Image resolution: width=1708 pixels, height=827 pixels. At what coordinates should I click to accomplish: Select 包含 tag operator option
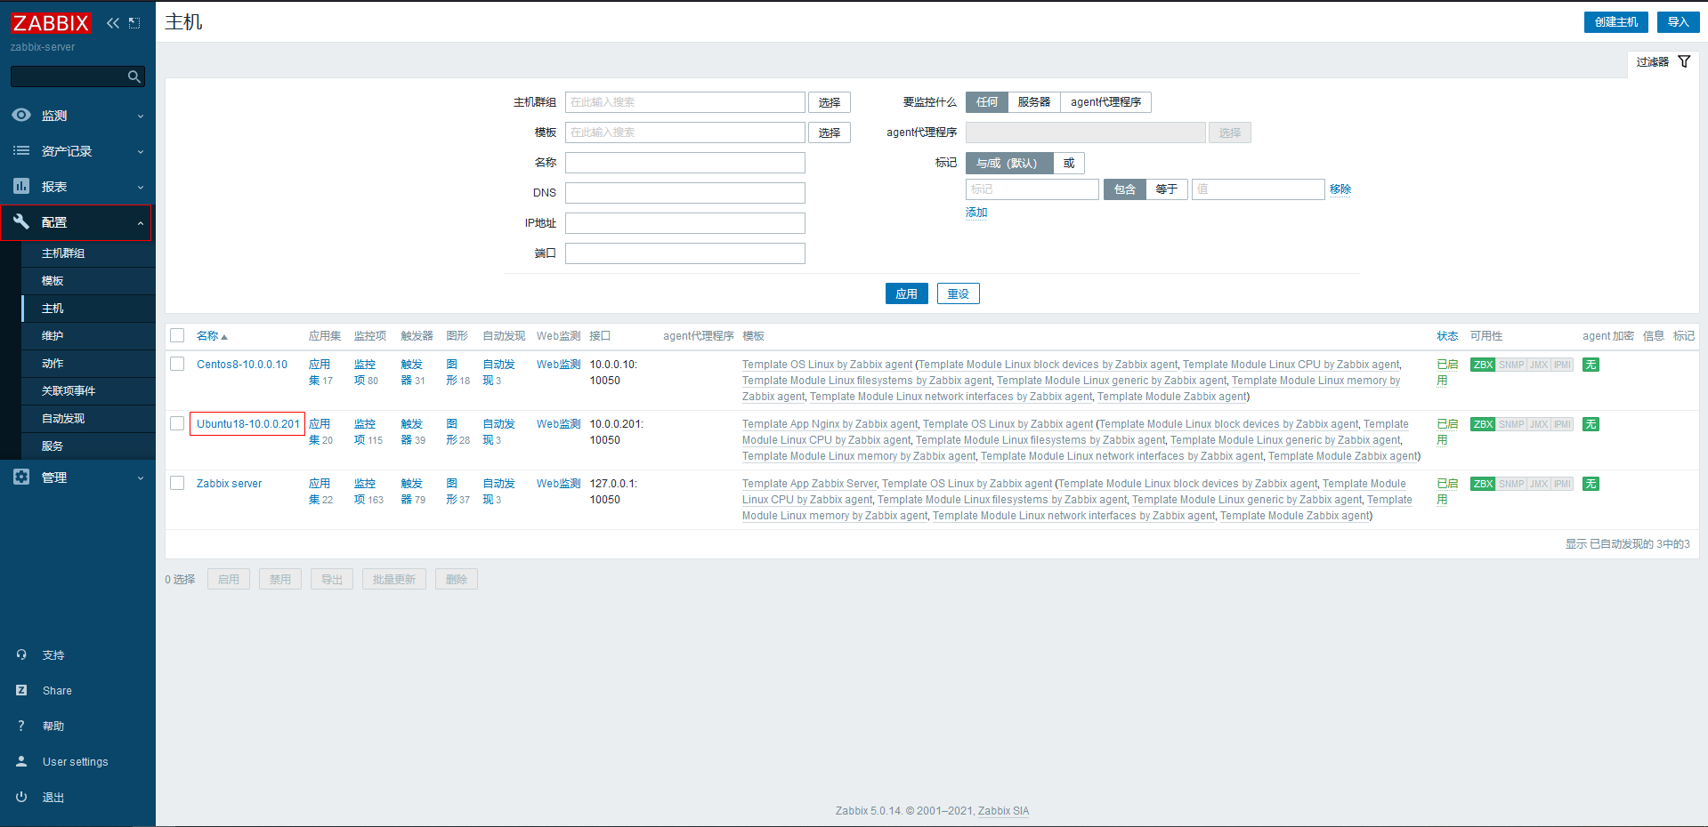click(1125, 189)
